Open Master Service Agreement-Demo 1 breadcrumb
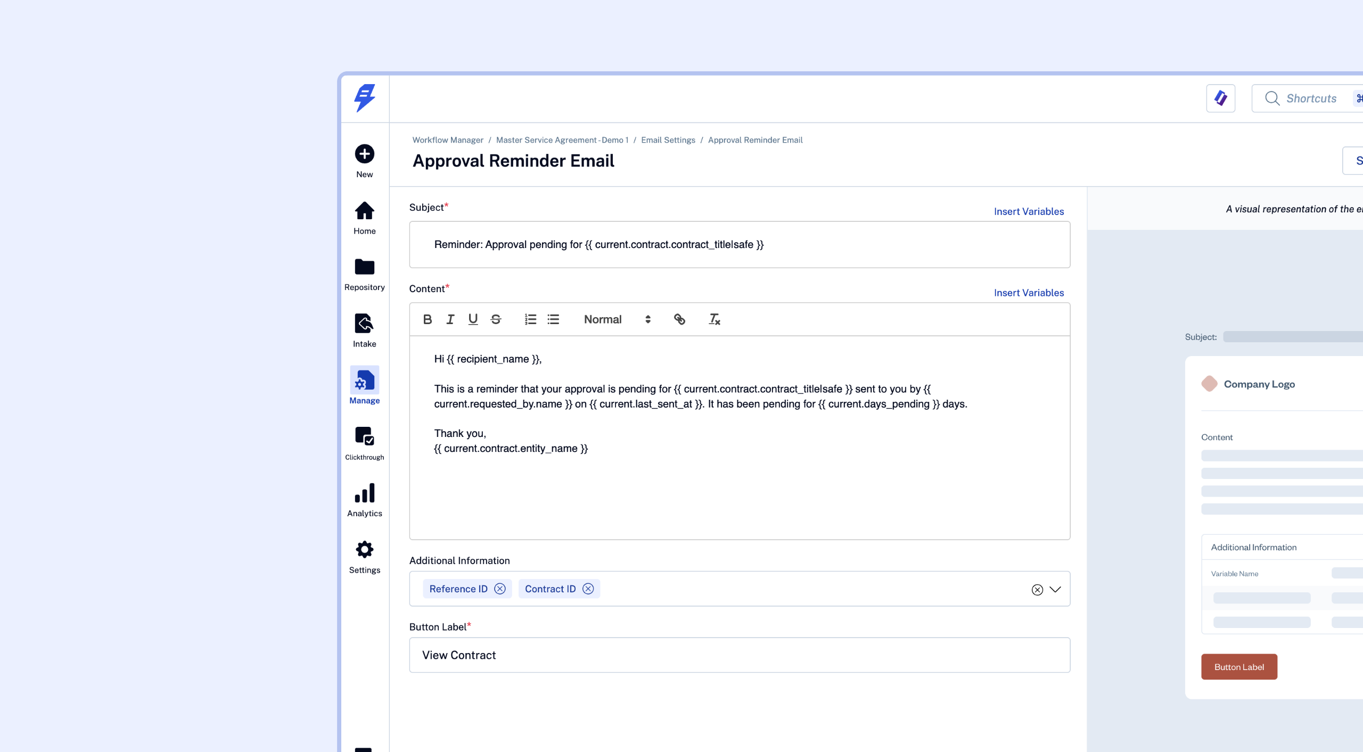The height and width of the screenshot is (752, 1363). (x=562, y=140)
